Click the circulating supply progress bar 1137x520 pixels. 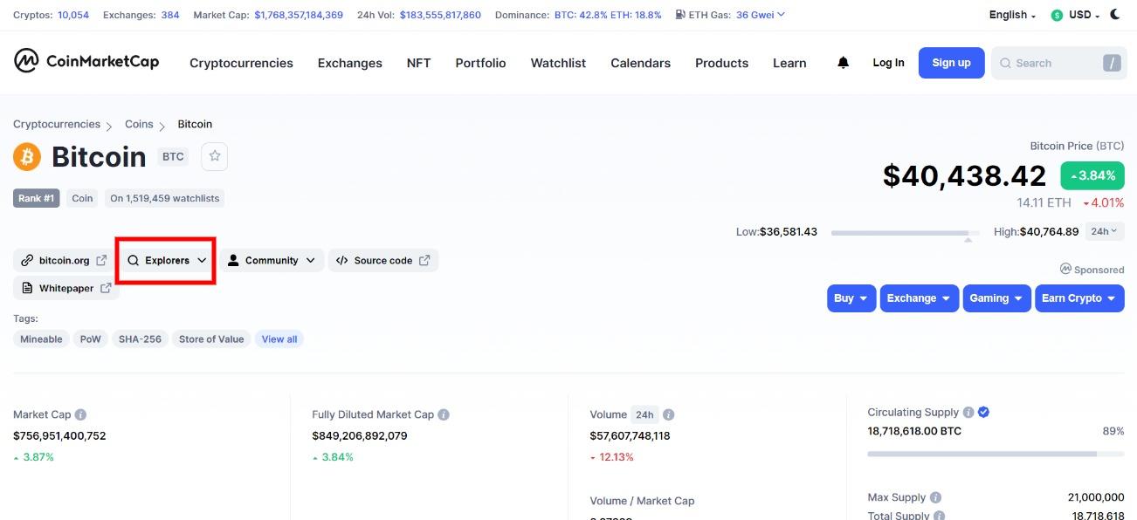(996, 454)
